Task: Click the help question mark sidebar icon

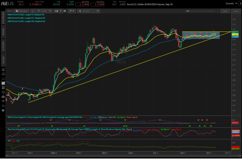Action: point(4,110)
